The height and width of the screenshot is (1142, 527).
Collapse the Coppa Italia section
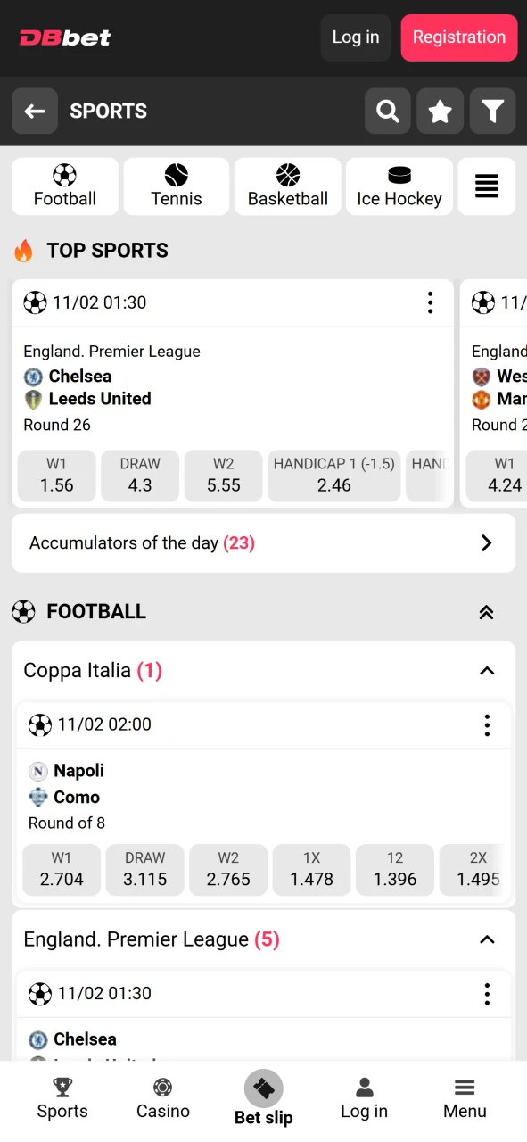tap(487, 670)
